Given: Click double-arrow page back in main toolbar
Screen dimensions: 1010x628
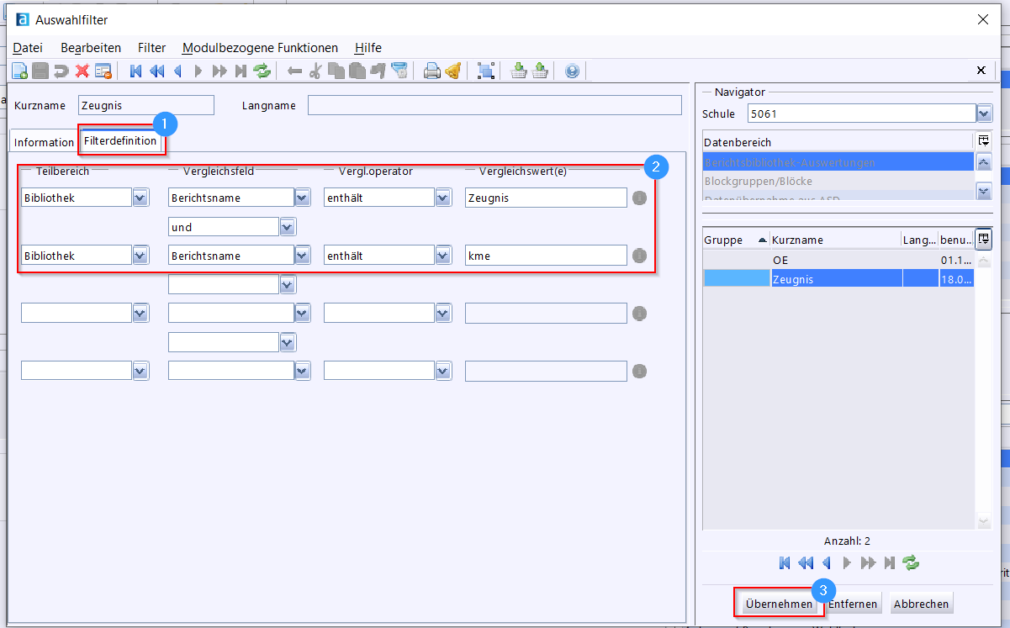Looking at the screenshot, I should tap(156, 71).
